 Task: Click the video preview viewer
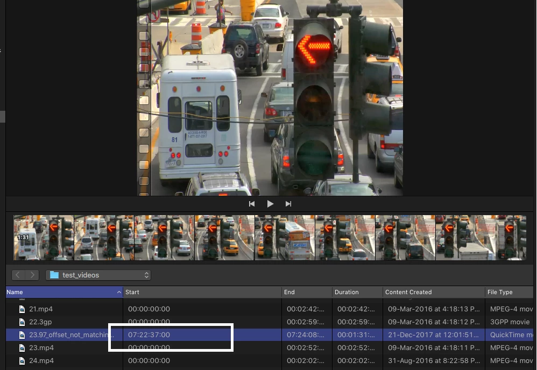click(270, 97)
